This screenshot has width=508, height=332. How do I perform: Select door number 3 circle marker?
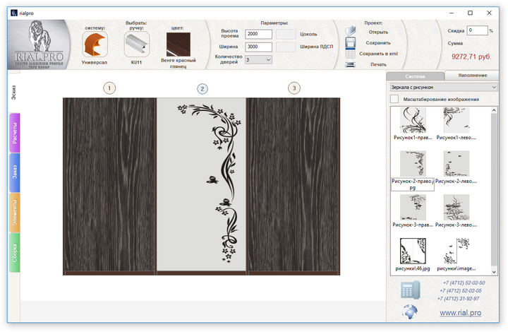click(x=294, y=88)
